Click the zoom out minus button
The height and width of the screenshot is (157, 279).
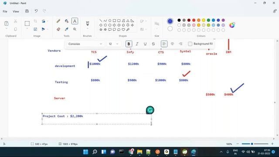coord(238,144)
